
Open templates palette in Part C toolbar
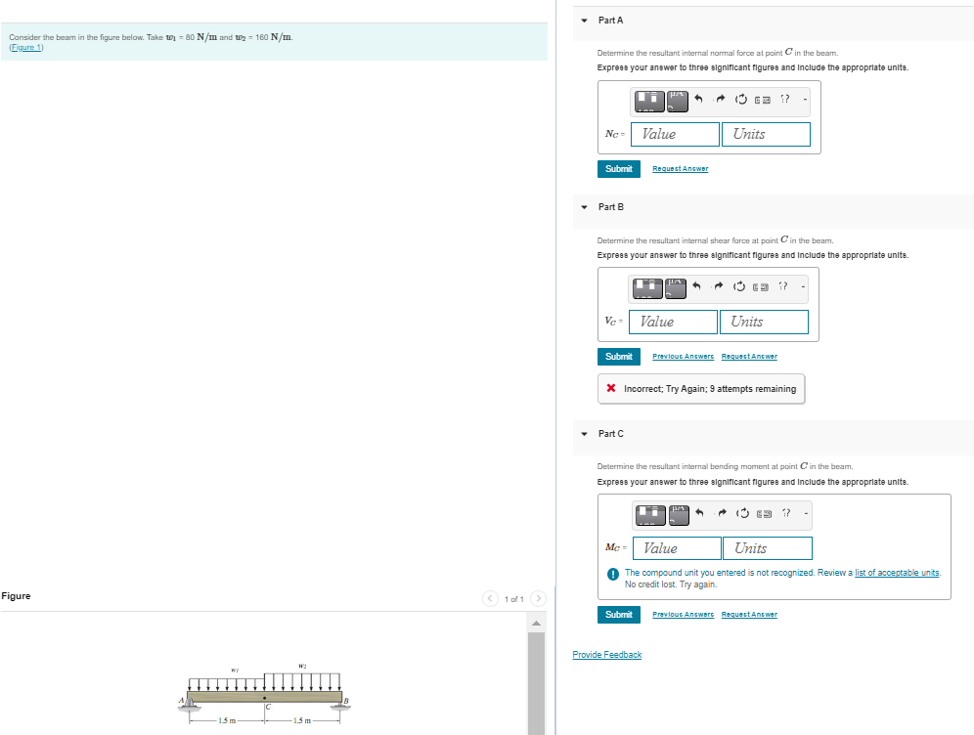[x=650, y=515]
